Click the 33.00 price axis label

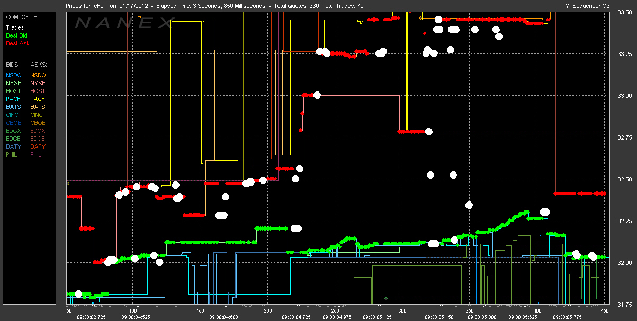click(x=624, y=96)
